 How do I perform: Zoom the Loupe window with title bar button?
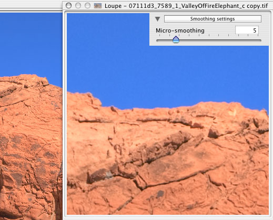tap(87, 6)
